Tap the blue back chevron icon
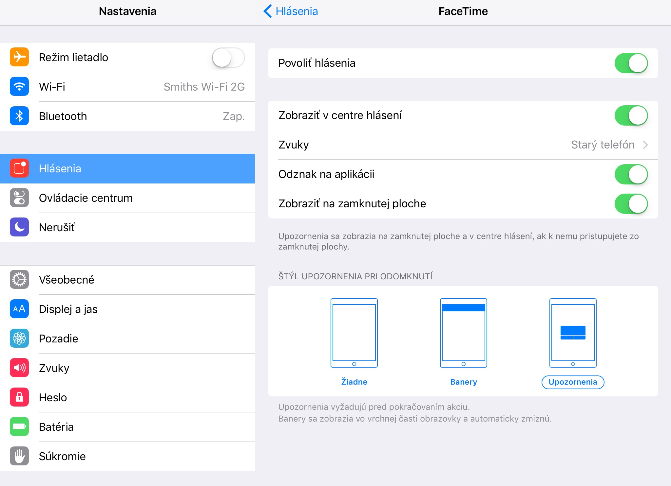The image size is (671, 486). [x=268, y=11]
